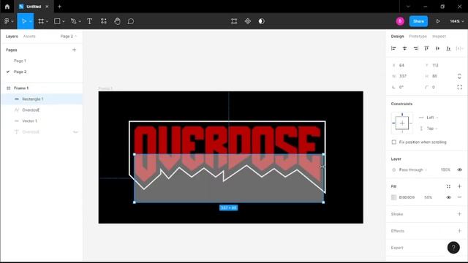
Task: Click the D9D9D9 fill color swatch
Action: click(393, 197)
